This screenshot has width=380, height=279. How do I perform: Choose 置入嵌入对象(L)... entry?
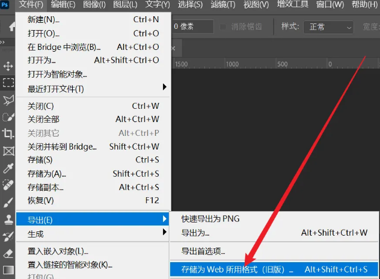click(93, 251)
